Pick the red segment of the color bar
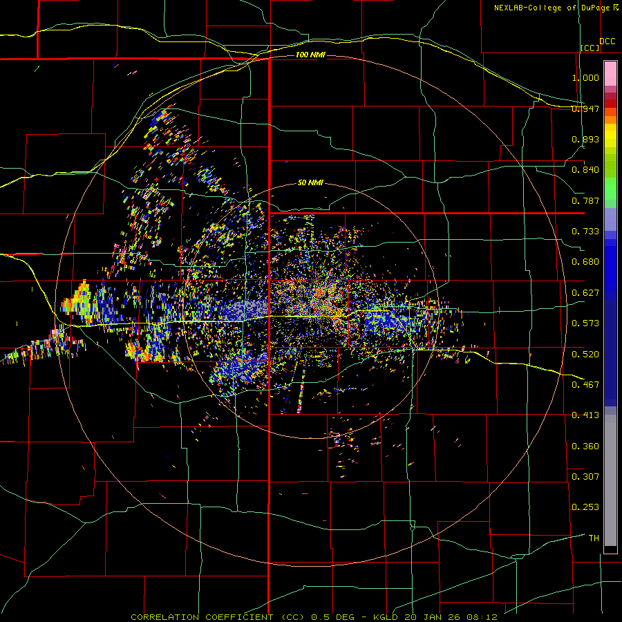 coord(610,103)
